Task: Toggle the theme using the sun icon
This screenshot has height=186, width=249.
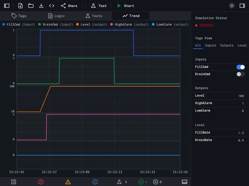Action: click(x=232, y=6)
